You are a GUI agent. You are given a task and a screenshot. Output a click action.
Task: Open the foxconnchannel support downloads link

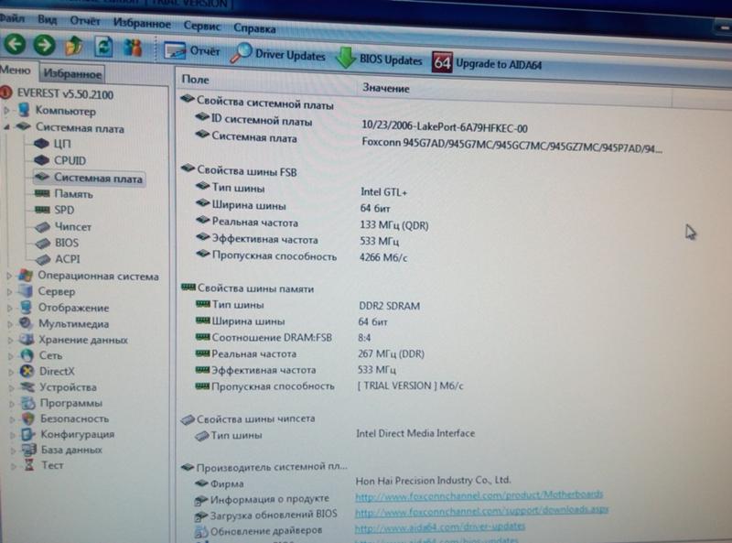pos(482,511)
